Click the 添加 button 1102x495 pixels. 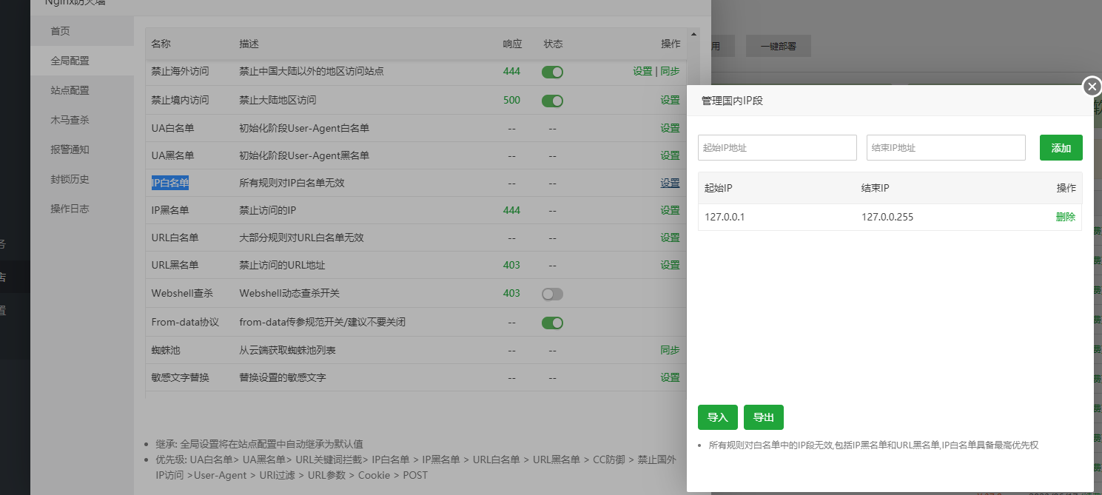[1061, 147]
